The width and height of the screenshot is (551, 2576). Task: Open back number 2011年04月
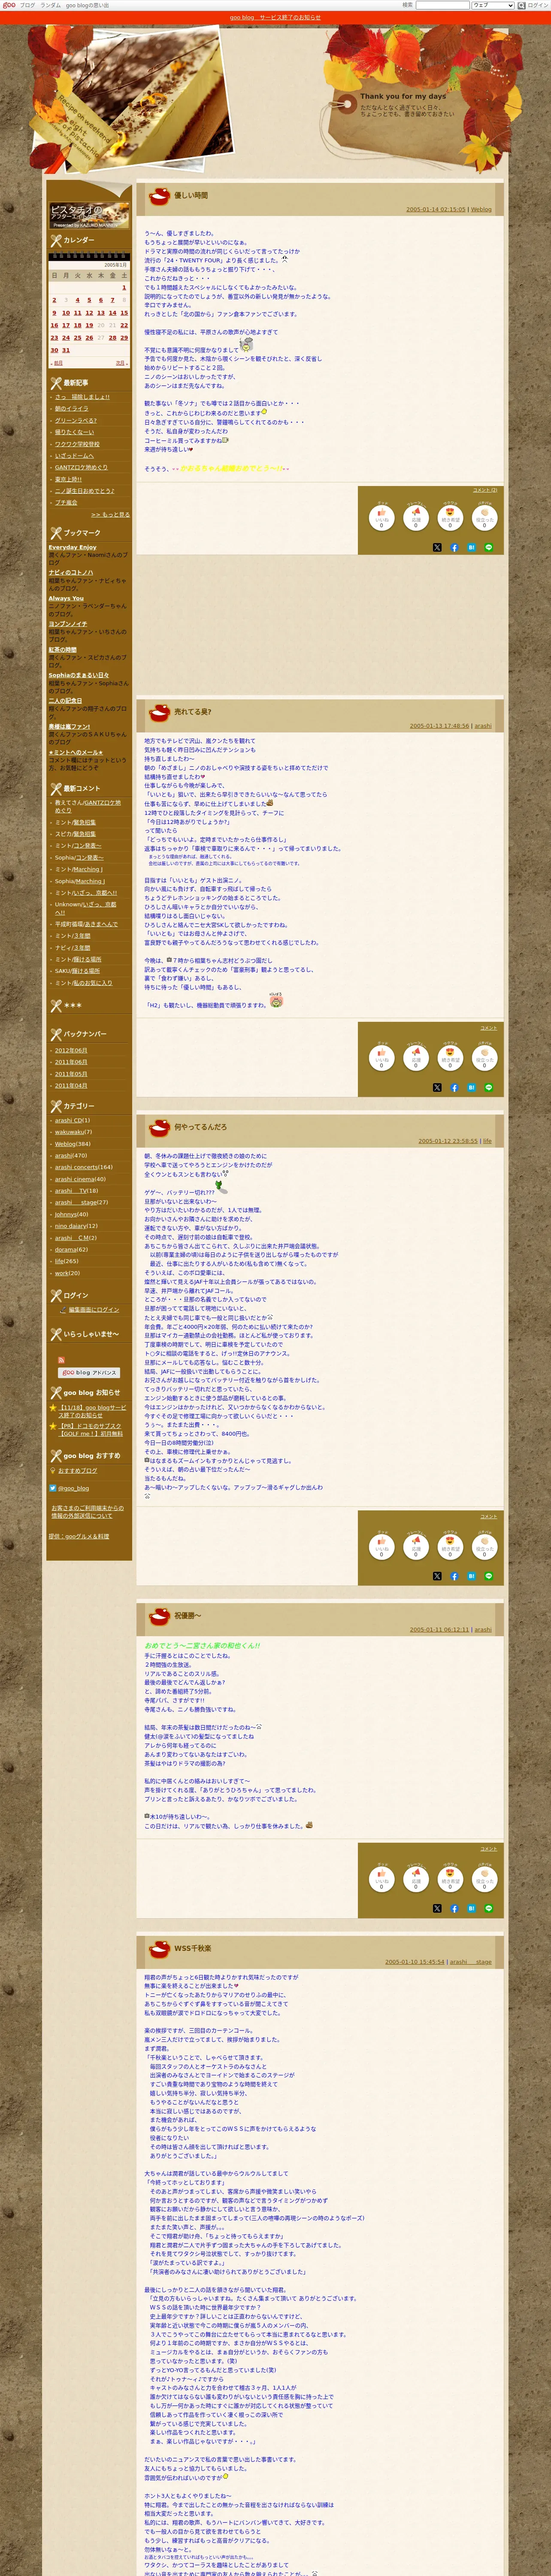click(71, 1085)
